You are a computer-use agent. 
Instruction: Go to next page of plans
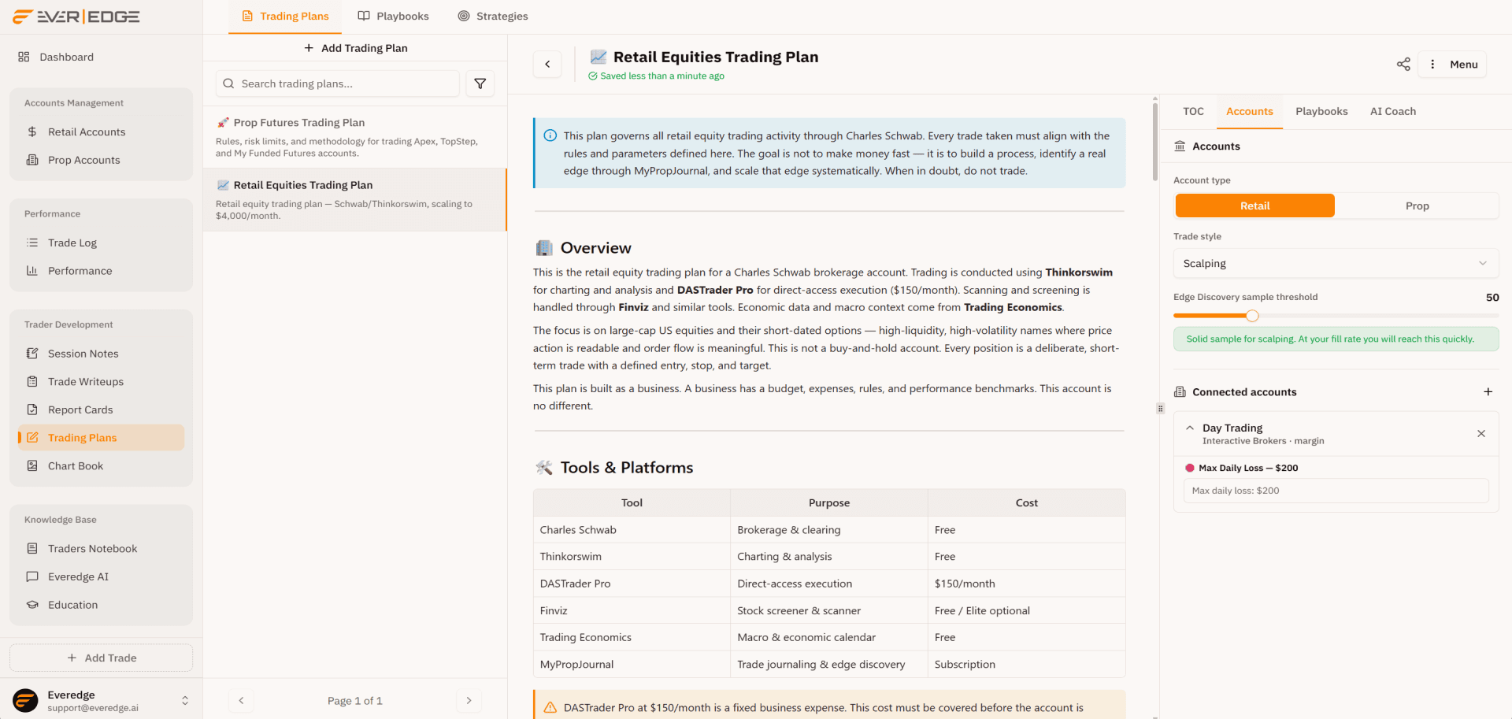[x=469, y=700]
